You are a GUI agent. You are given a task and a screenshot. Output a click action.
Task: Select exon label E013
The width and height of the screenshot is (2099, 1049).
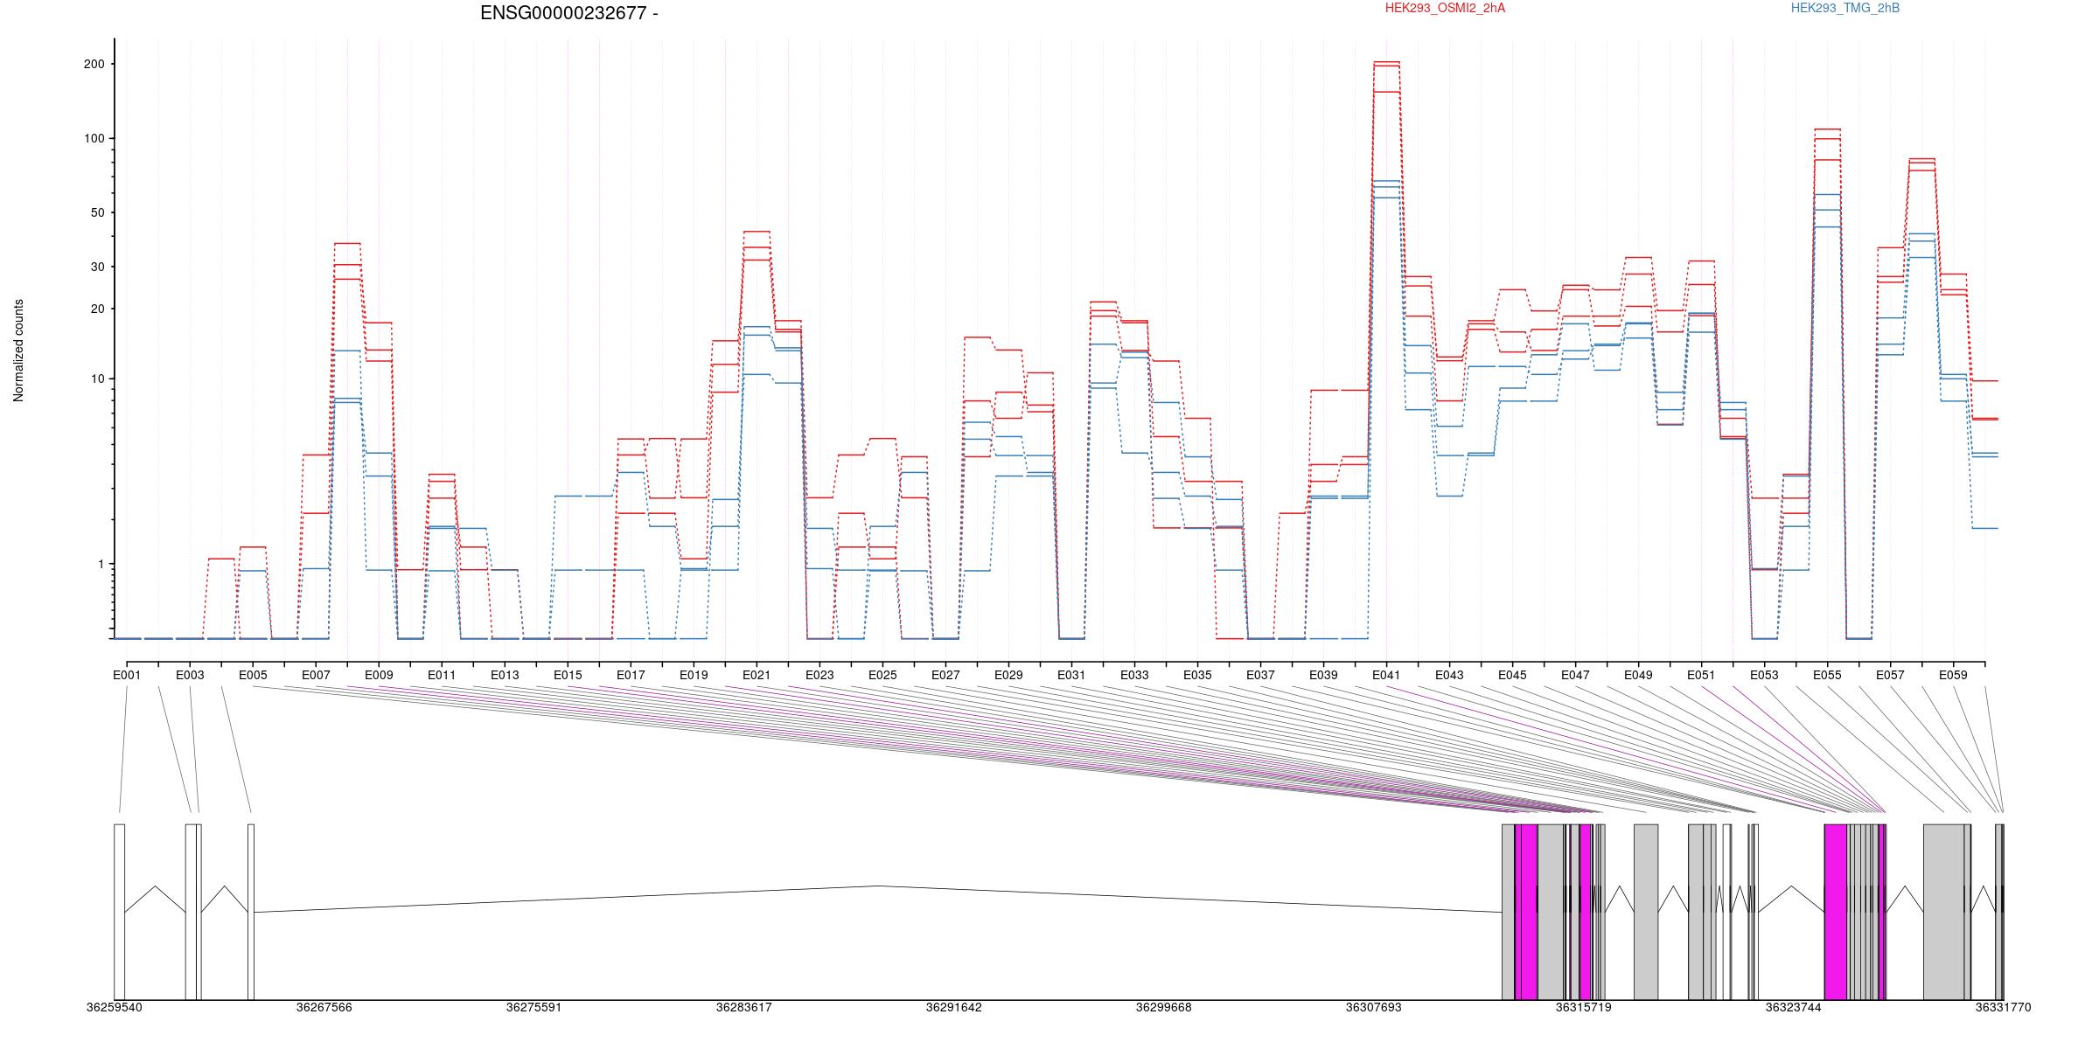coord(505,675)
